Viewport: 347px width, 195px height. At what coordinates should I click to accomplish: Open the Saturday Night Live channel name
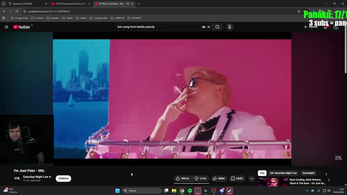(36, 177)
